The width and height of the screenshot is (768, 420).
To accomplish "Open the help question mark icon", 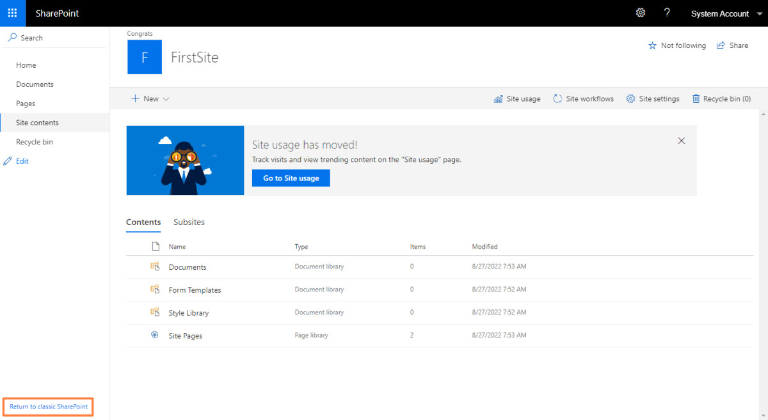I will pyautogui.click(x=667, y=13).
